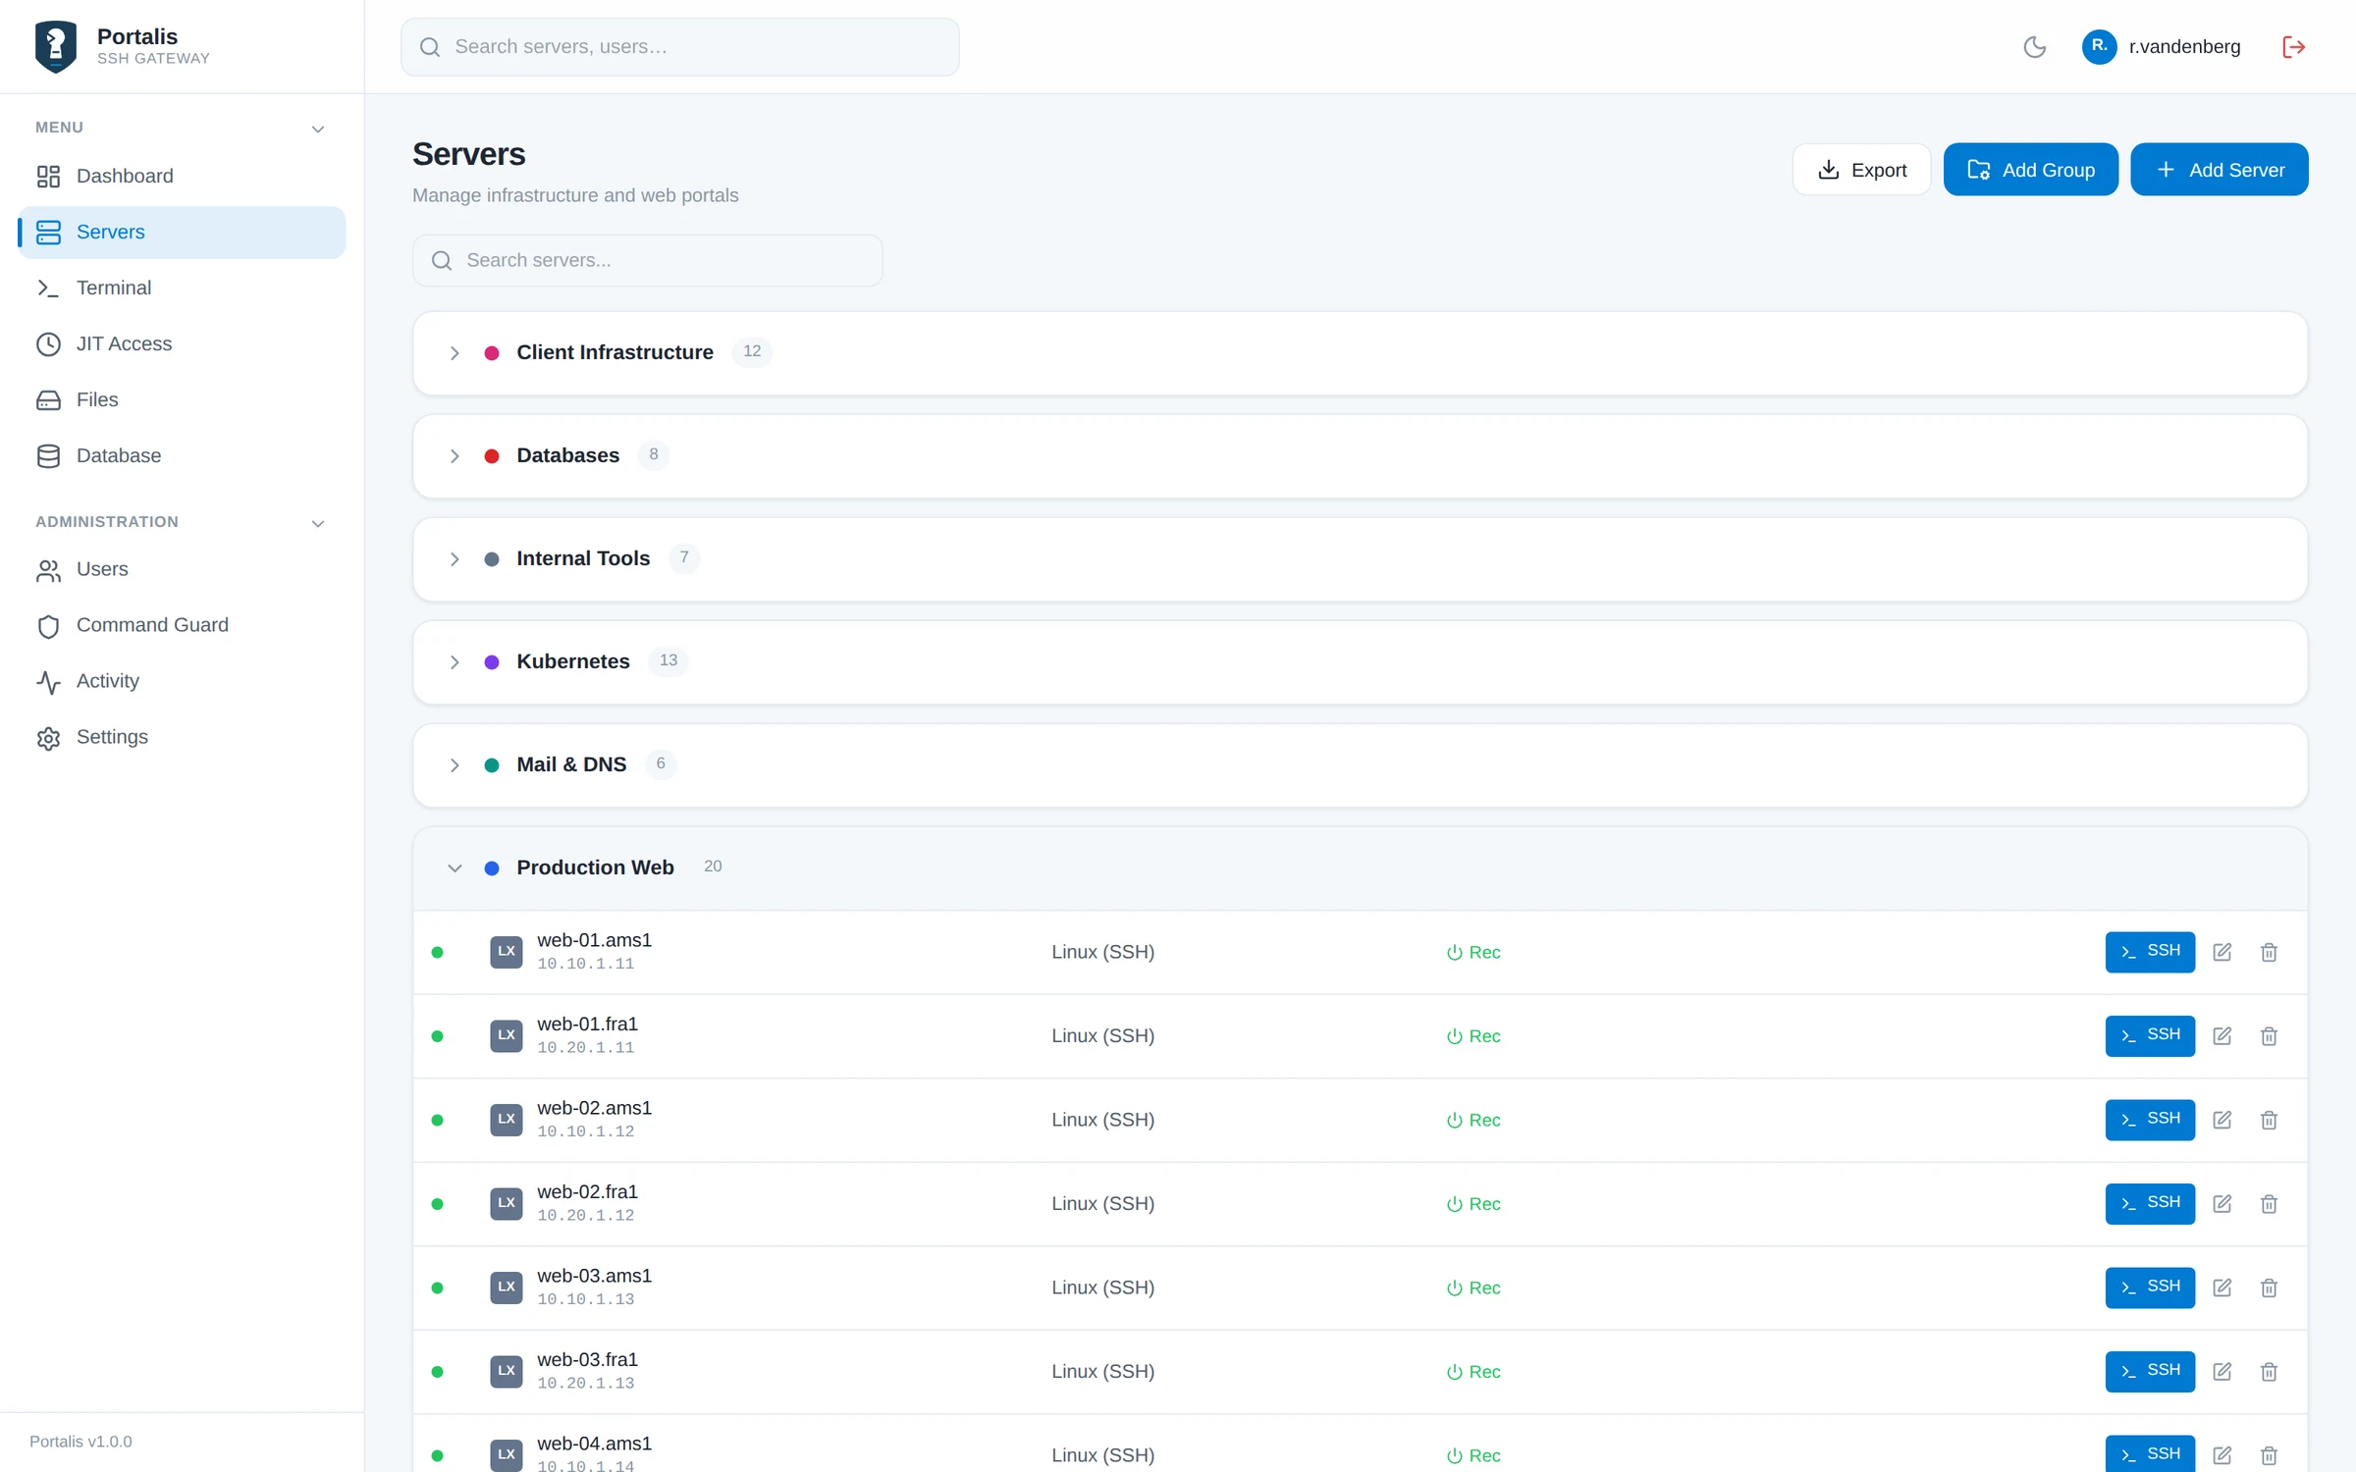Image resolution: width=2356 pixels, height=1472 pixels.
Task: Open the Database page
Action: click(x=182, y=456)
